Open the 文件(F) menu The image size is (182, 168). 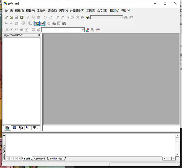9,11
